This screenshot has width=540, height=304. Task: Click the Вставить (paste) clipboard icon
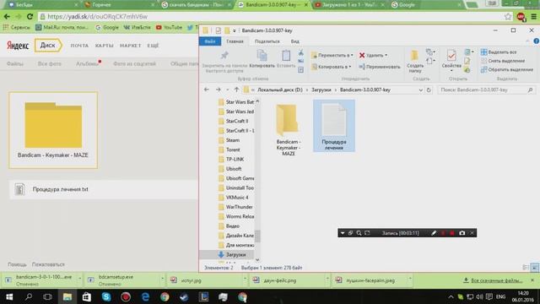(x=286, y=55)
